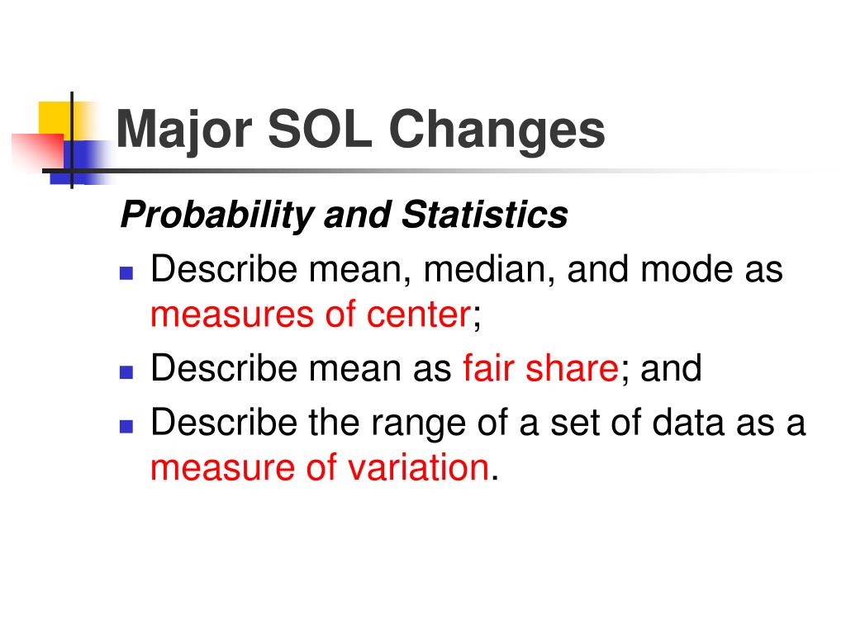Click the red 'fair share' text

(540, 368)
